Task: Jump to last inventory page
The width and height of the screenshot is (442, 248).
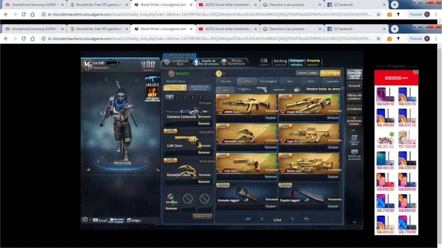Action: pos(306,220)
